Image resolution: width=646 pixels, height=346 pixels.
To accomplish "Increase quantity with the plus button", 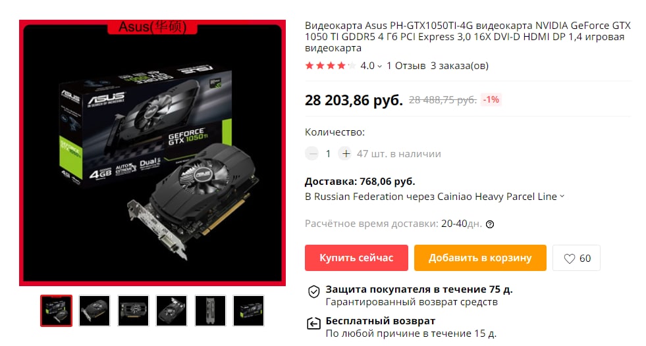I will pos(346,154).
